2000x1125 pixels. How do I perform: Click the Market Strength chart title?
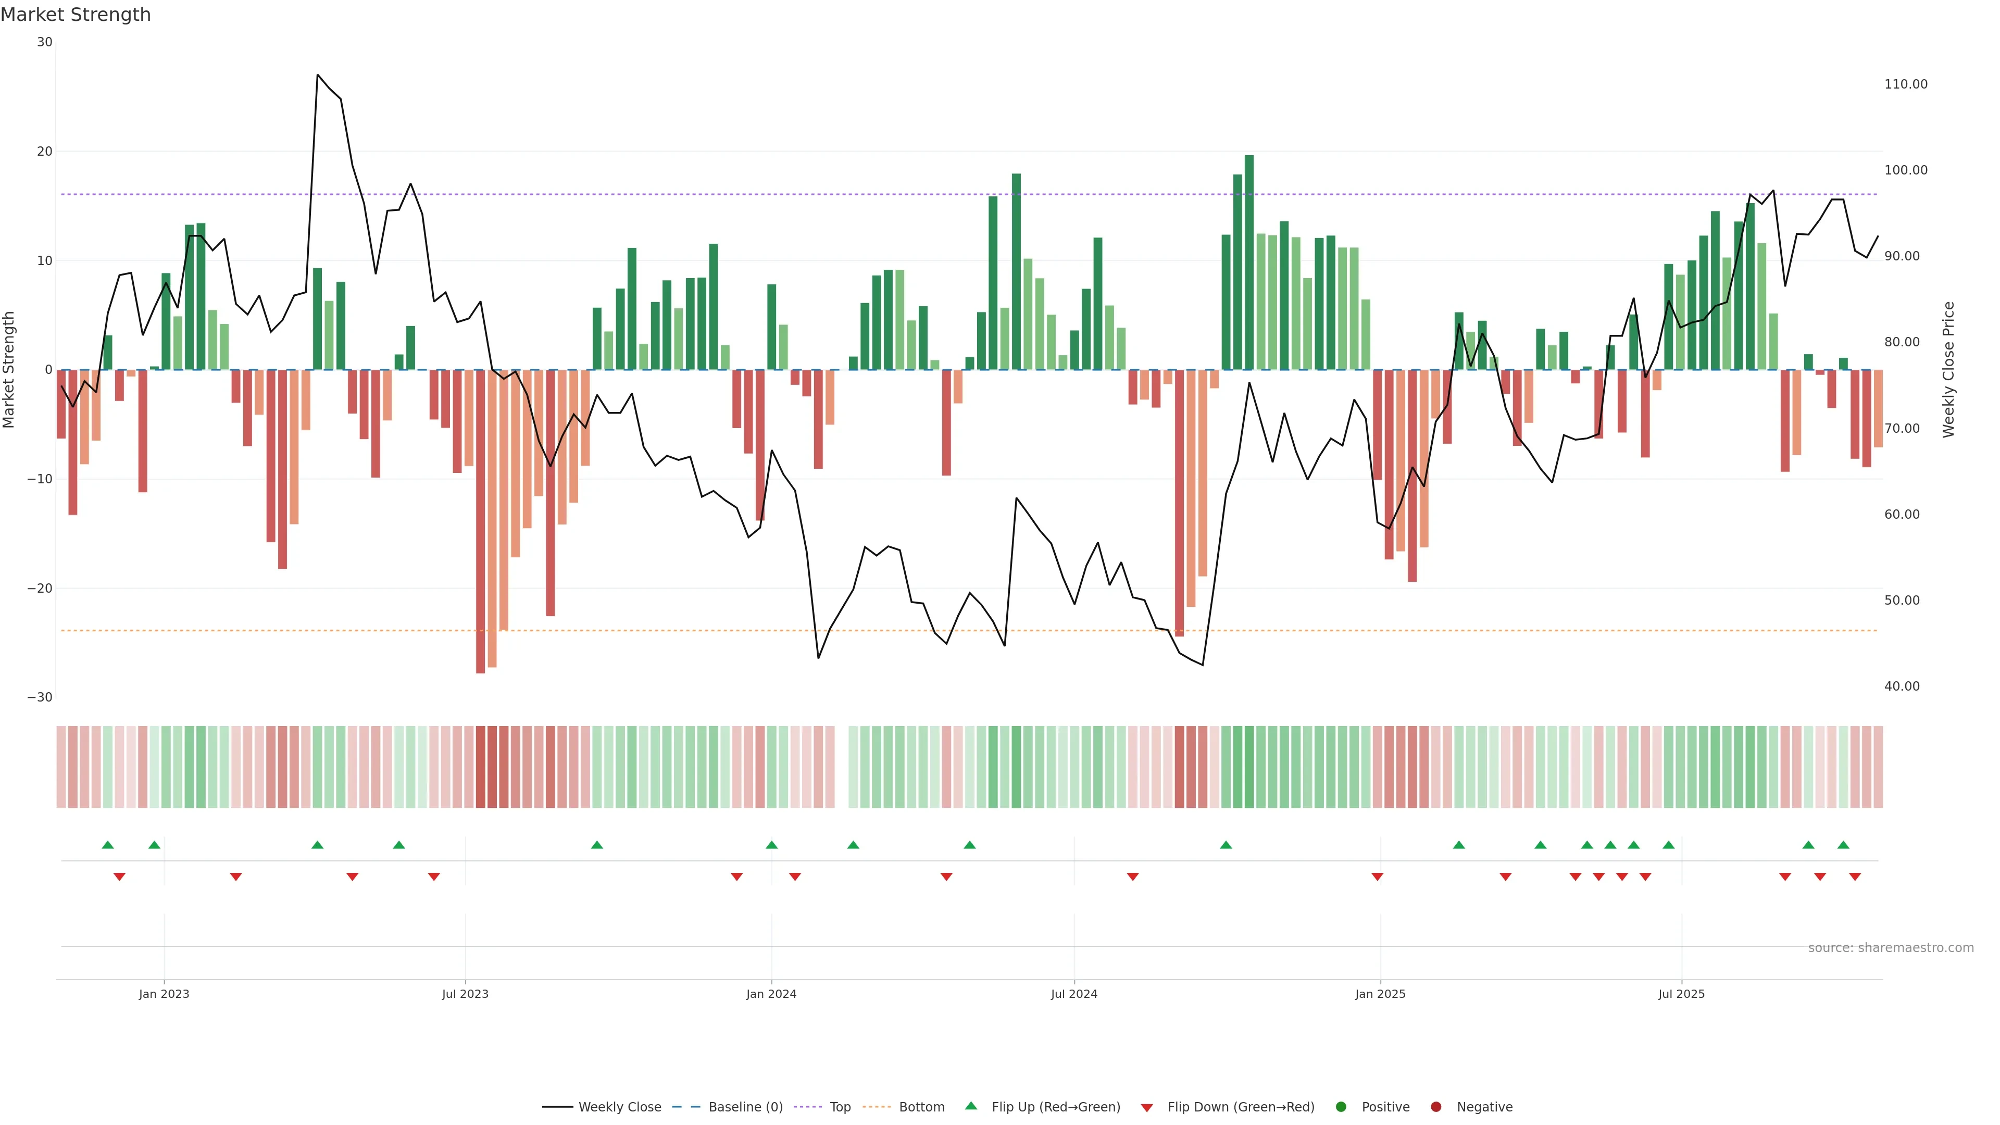click(76, 15)
